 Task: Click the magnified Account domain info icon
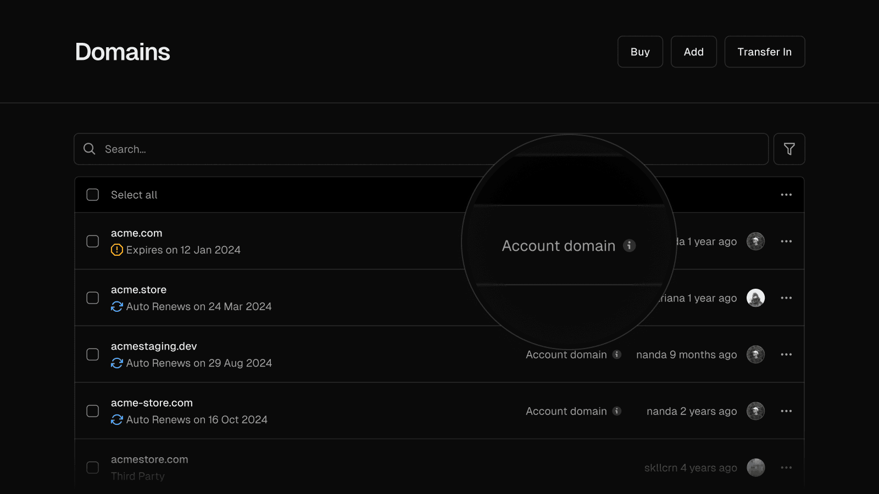tap(629, 245)
